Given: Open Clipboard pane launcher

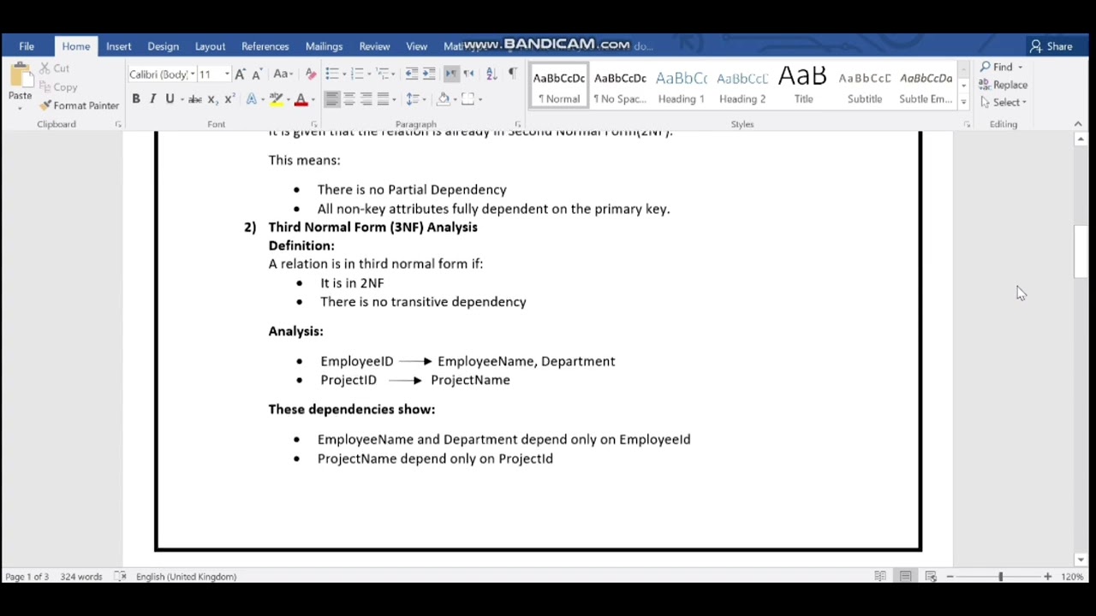Looking at the screenshot, I should click(118, 125).
